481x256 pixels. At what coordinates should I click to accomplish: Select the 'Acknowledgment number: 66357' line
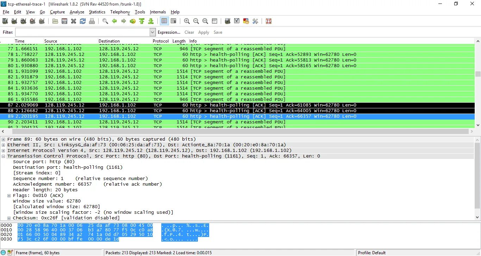coord(87,184)
